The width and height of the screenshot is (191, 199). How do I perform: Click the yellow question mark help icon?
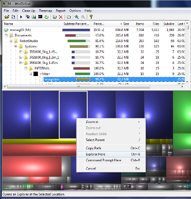tap(91, 17)
